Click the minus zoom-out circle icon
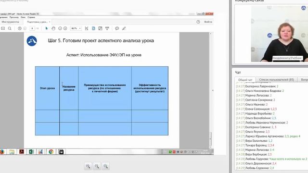 [x=60, y=28]
